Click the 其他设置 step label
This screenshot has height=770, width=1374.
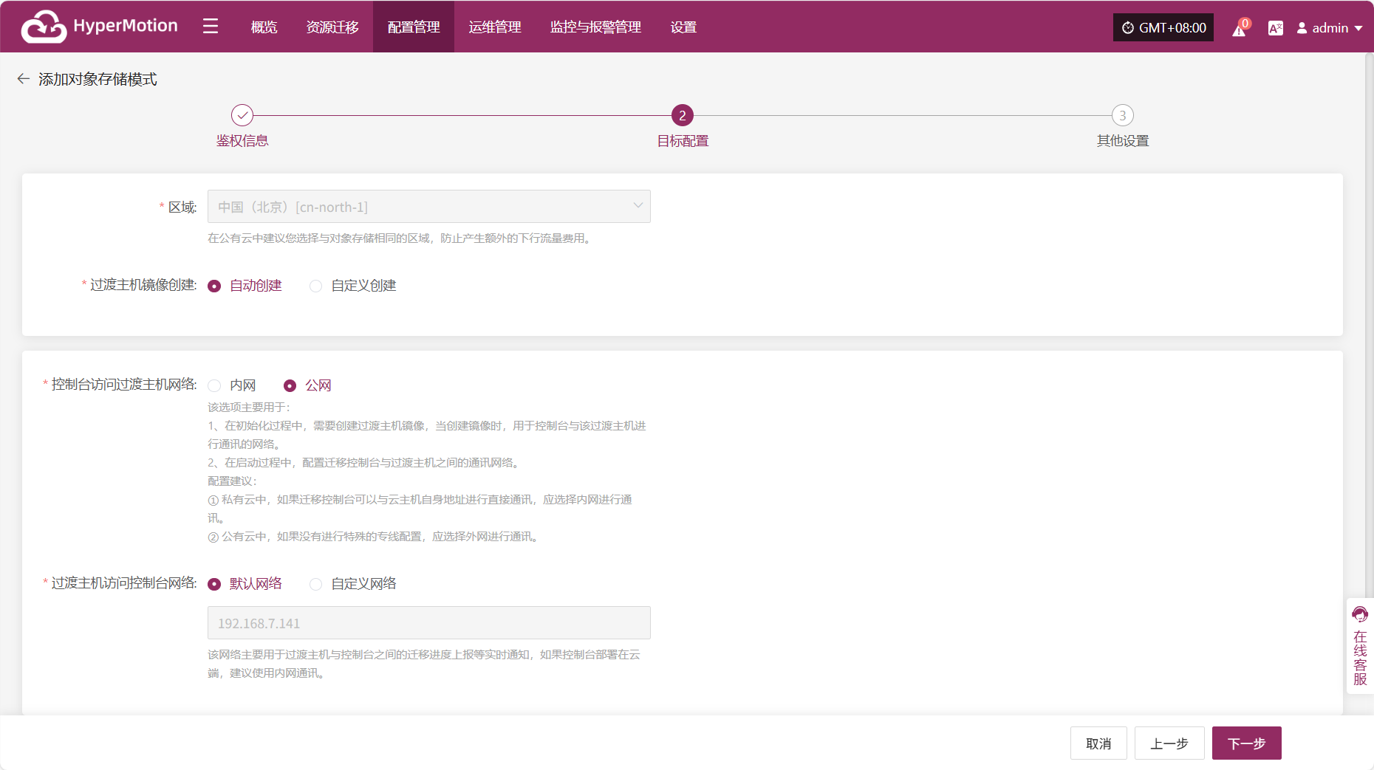click(x=1123, y=141)
